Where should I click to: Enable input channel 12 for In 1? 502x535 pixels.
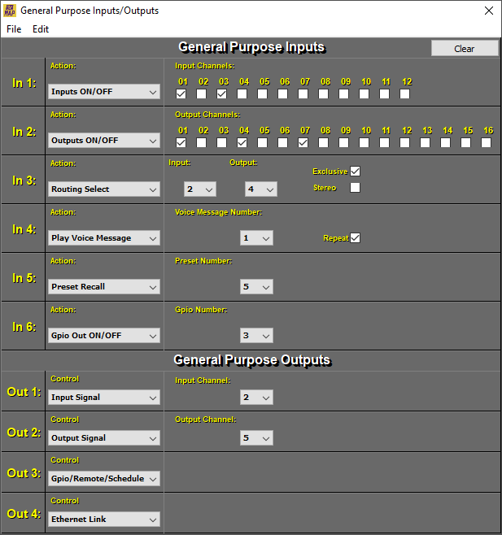(404, 94)
